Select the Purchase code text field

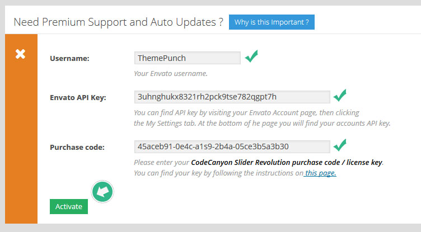tap(231, 147)
